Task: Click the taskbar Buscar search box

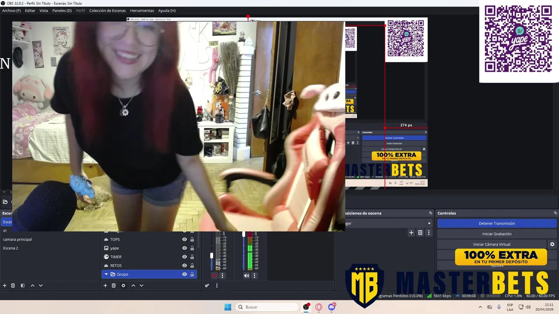Action: tap(266, 307)
